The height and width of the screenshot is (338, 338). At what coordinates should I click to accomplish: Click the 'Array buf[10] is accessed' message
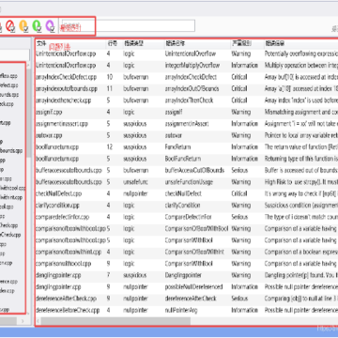tap(301, 77)
